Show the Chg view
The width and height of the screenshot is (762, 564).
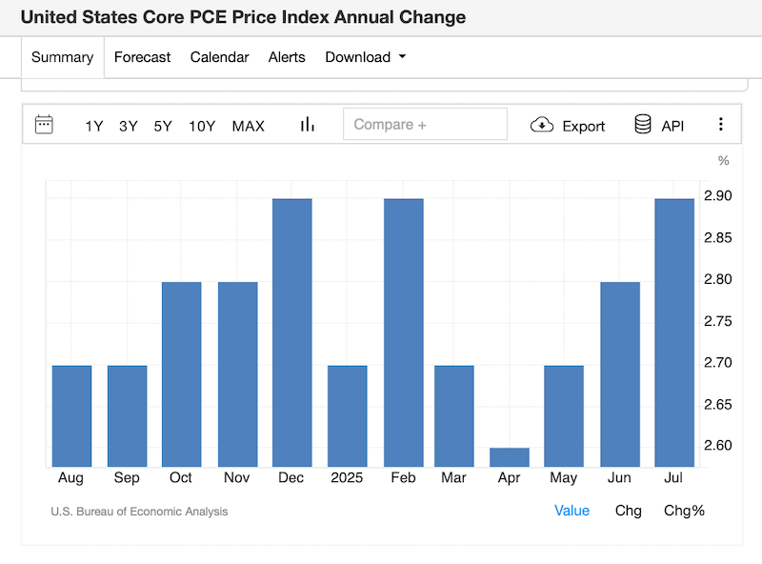pyautogui.click(x=629, y=511)
